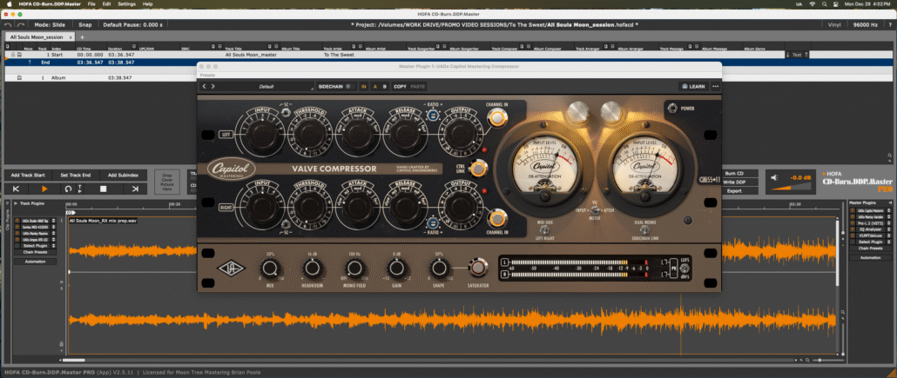Open the Default preset dropdown
The width and height of the screenshot is (897, 378).
(266, 86)
